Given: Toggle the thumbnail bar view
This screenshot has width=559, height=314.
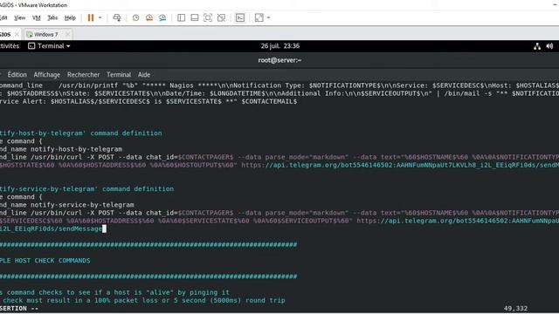Looking at the screenshot, I should [194, 17].
